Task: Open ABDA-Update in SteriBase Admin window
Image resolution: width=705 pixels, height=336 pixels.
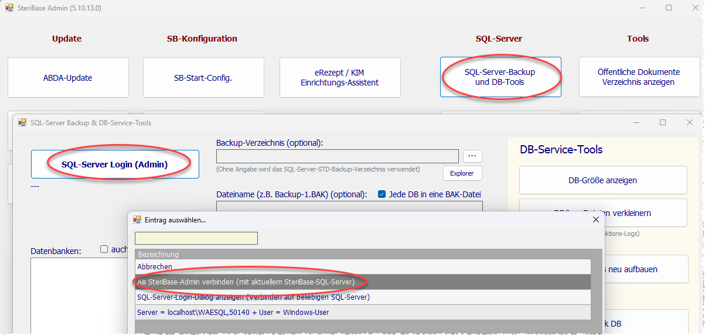Action: [68, 77]
